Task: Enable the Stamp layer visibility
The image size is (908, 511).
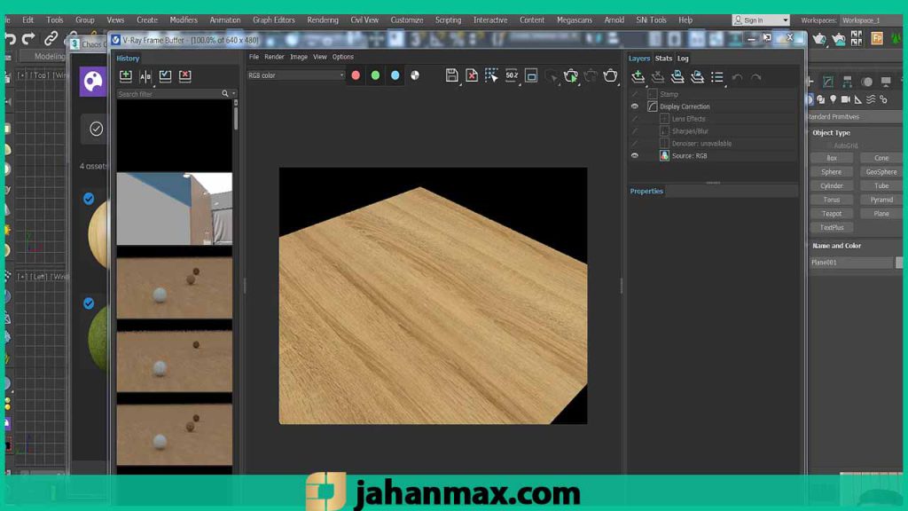Action: (634, 94)
